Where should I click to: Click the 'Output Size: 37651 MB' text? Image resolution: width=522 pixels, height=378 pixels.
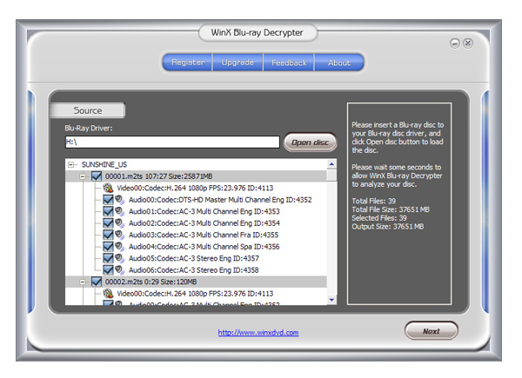click(x=388, y=227)
